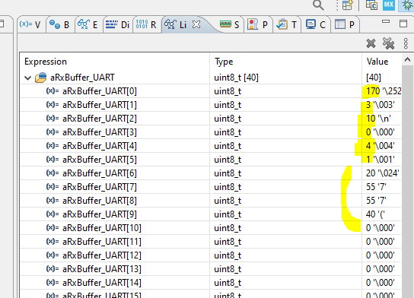Maximize the Live Expressions view panel
This screenshot has width=414, height=298.
click(x=403, y=24)
